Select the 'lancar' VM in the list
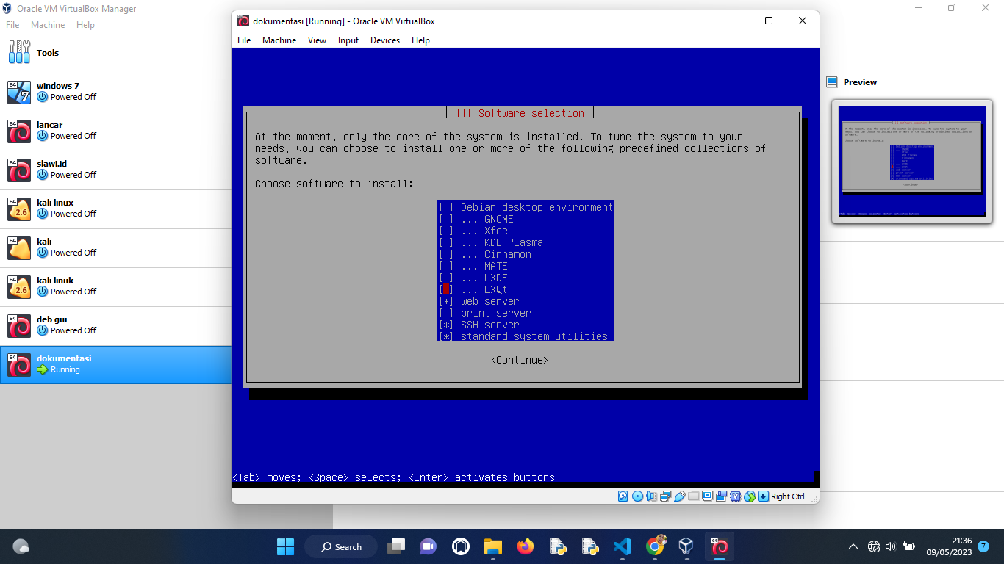 [115, 131]
